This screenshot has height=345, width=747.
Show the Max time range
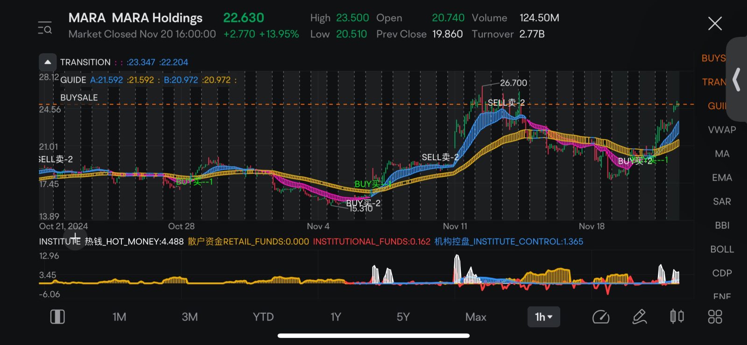(476, 317)
